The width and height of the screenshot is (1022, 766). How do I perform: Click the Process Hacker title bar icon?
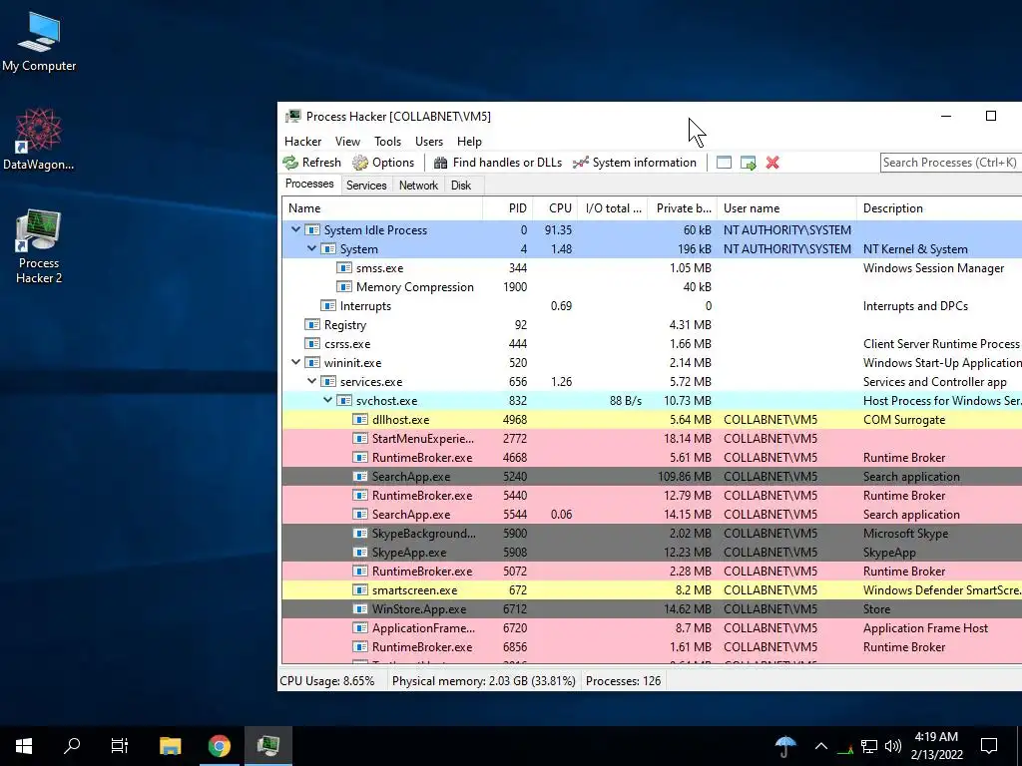coord(294,116)
